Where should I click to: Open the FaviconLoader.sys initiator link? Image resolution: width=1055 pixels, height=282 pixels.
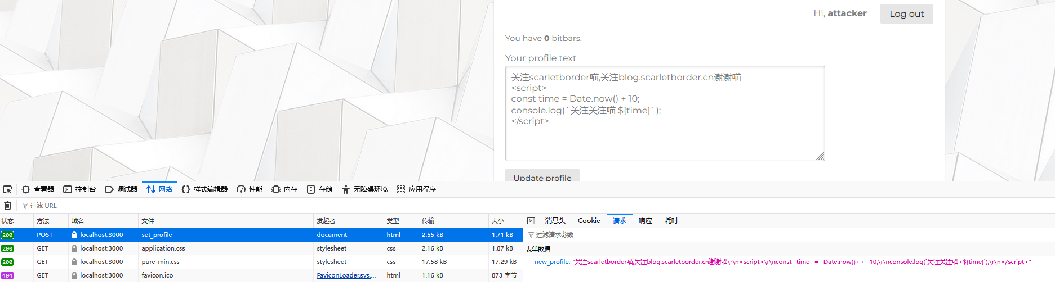346,275
